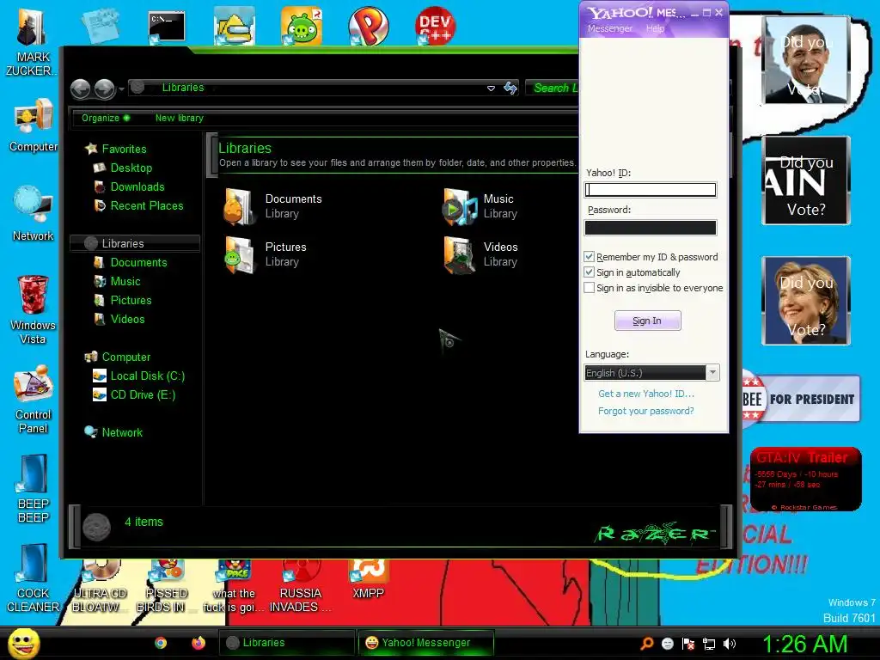The width and height of the screenshot is (880, 660).
Task: Select Music in the navigation tree
Action: tap(125, 282)
